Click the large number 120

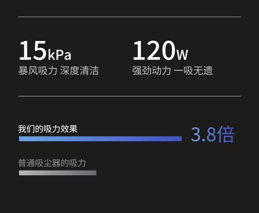(153, 50)
